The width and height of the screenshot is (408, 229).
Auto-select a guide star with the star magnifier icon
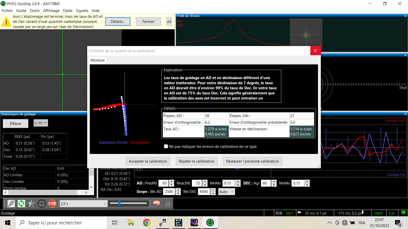point(32,204)
